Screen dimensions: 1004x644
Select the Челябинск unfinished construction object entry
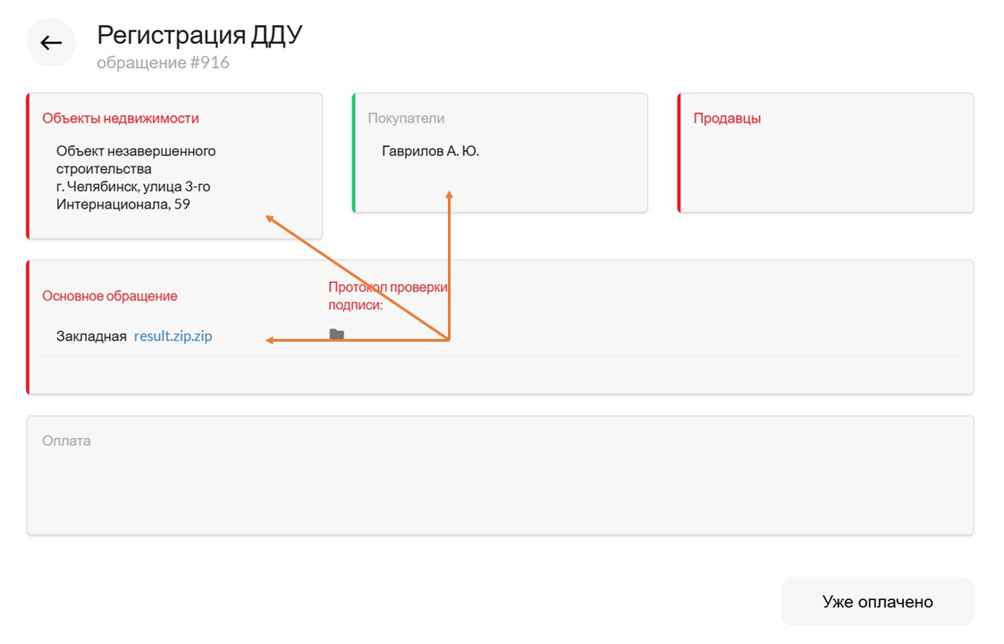pyautogui.click(x=135, y=178)
